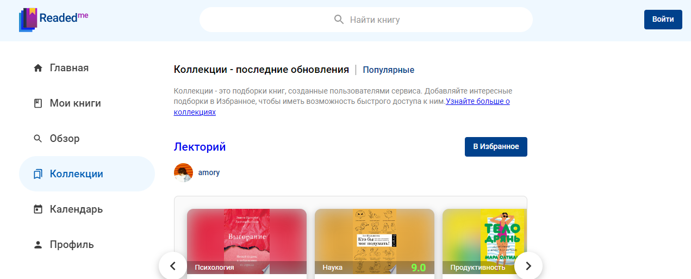Viewport: 691px width, 279px height.
Task: Add Лекторий collection В Избранное
Action: pyautogui.click(x=496, y=147)
